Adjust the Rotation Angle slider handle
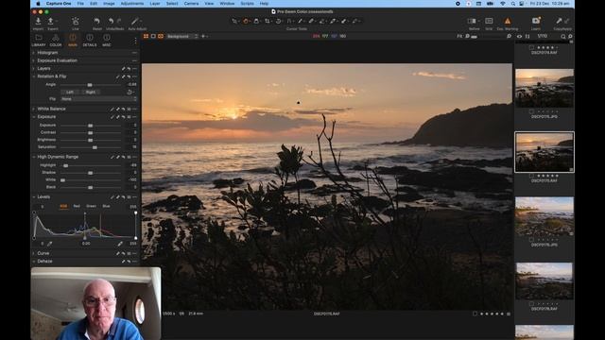This screenshot has height=340, width=605. pos(90,84)
